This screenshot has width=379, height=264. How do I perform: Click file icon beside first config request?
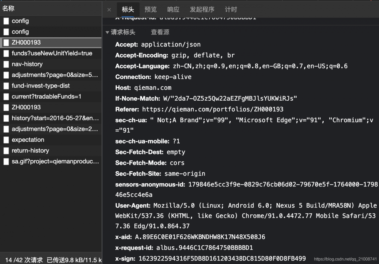(x=6, y=21)
